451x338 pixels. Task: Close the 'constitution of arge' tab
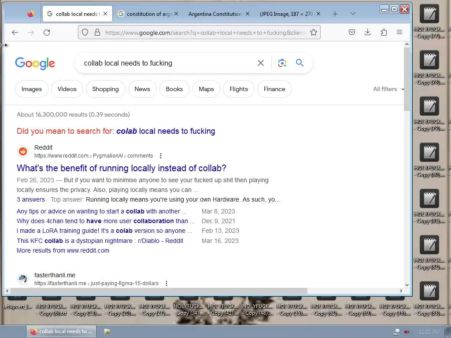pyautogui.click(x=176, y=14)
